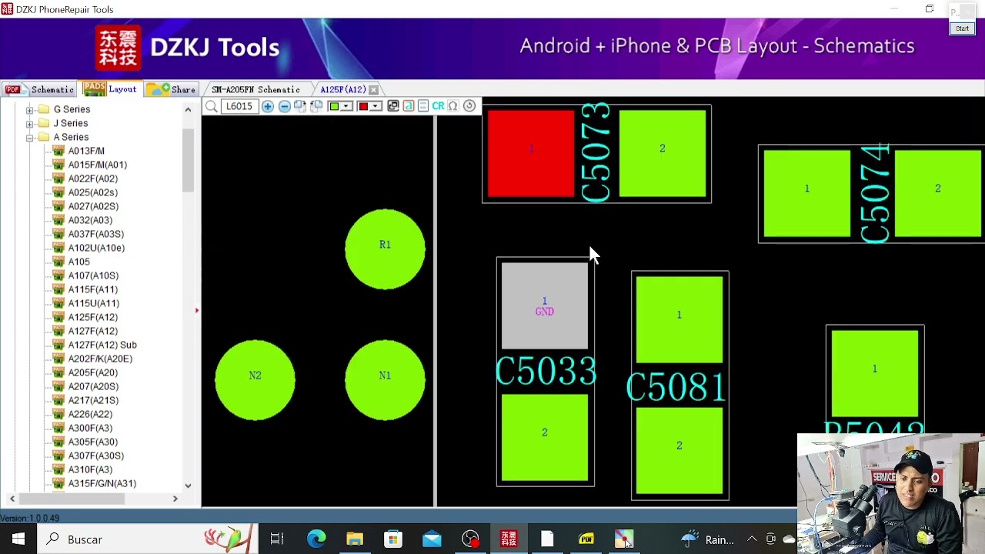Select red pad 1 of C5073
Viewport: 985px width, 554px height.
[x=531, y=154]
